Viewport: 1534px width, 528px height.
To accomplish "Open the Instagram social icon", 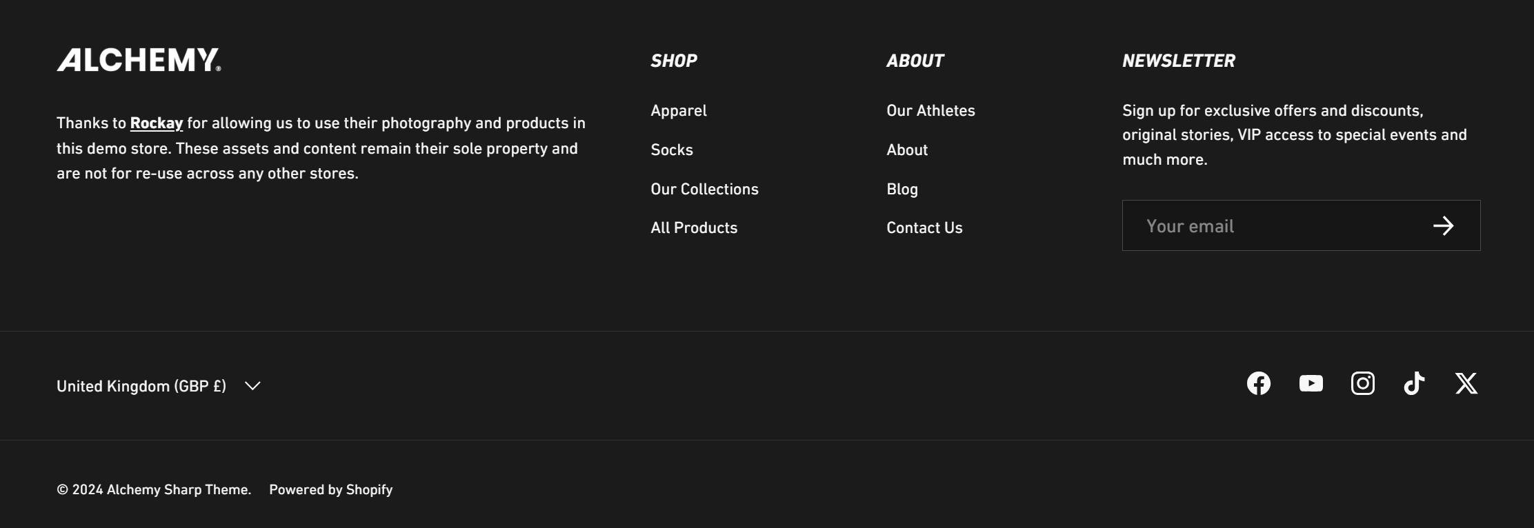I will tap(1363, 383).
